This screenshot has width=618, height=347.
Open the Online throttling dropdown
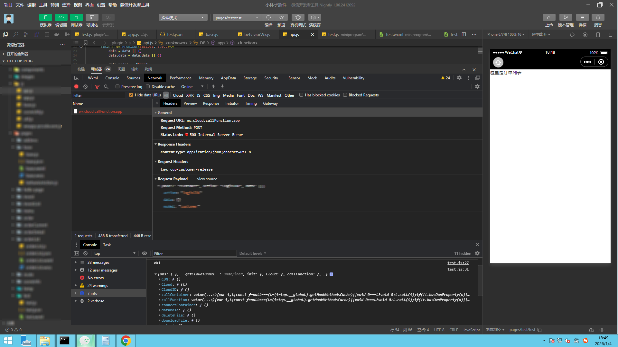192,87
